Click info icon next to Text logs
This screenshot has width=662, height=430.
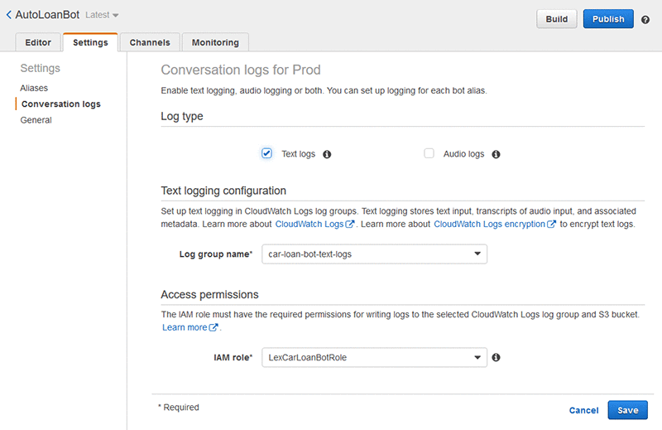pyautogui.click(x=327, y=154)
